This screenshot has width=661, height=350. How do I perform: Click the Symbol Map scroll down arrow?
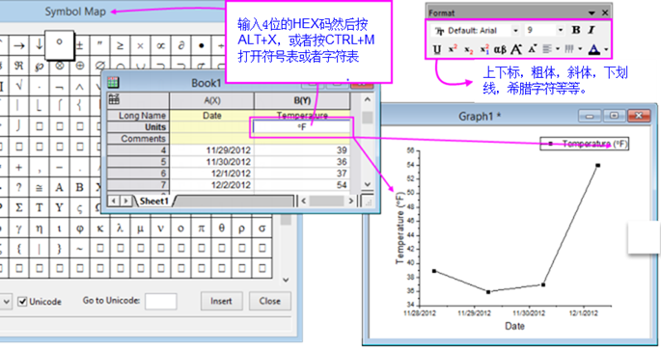pos(286,280)
